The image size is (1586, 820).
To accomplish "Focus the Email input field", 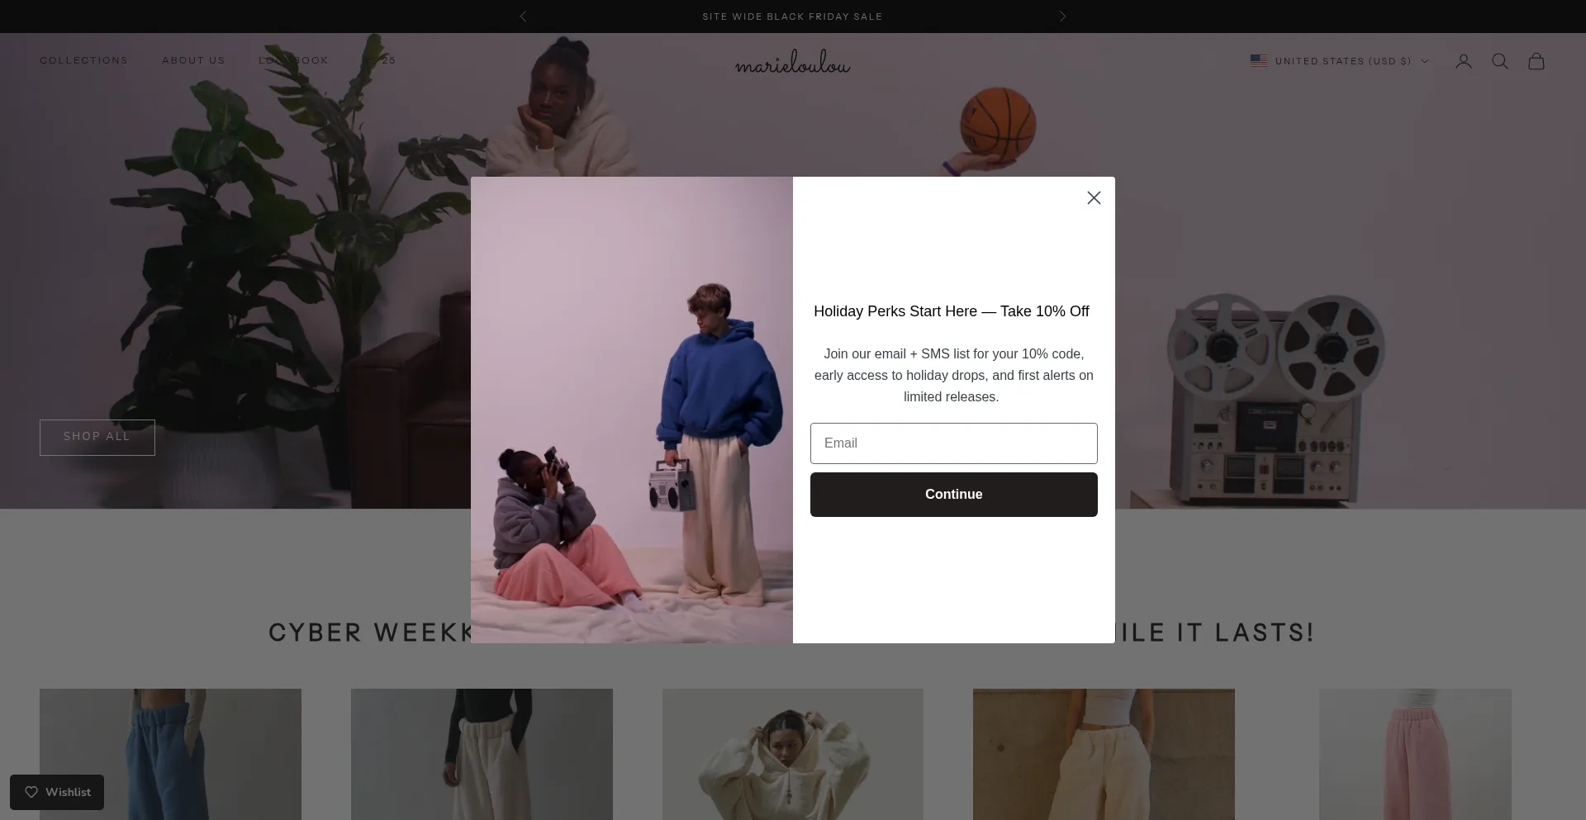I will [954, 443].
